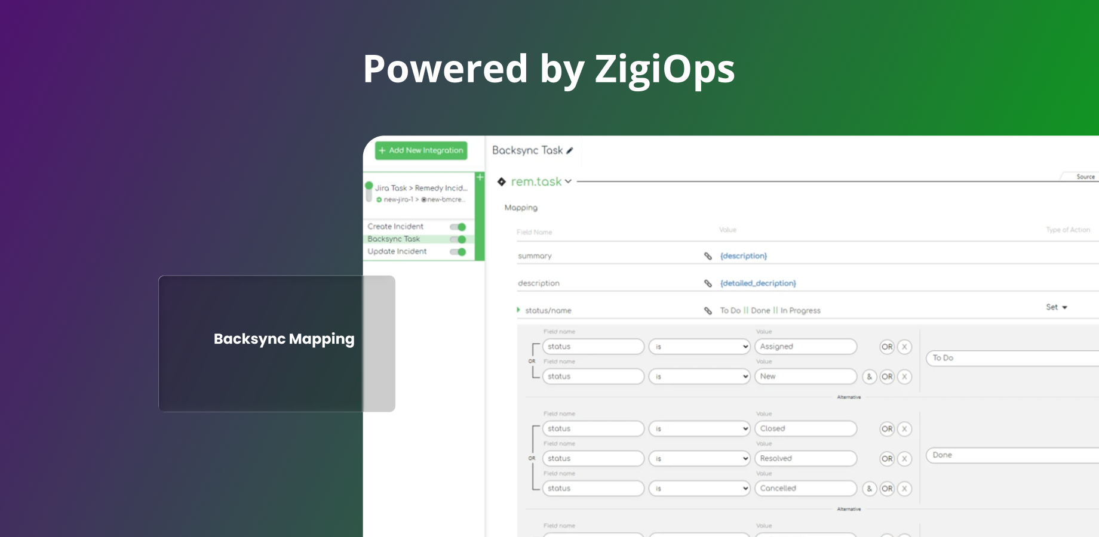Click the Add New Integration button
Viewport: 1099px width, 537px height.
point(420,150)
